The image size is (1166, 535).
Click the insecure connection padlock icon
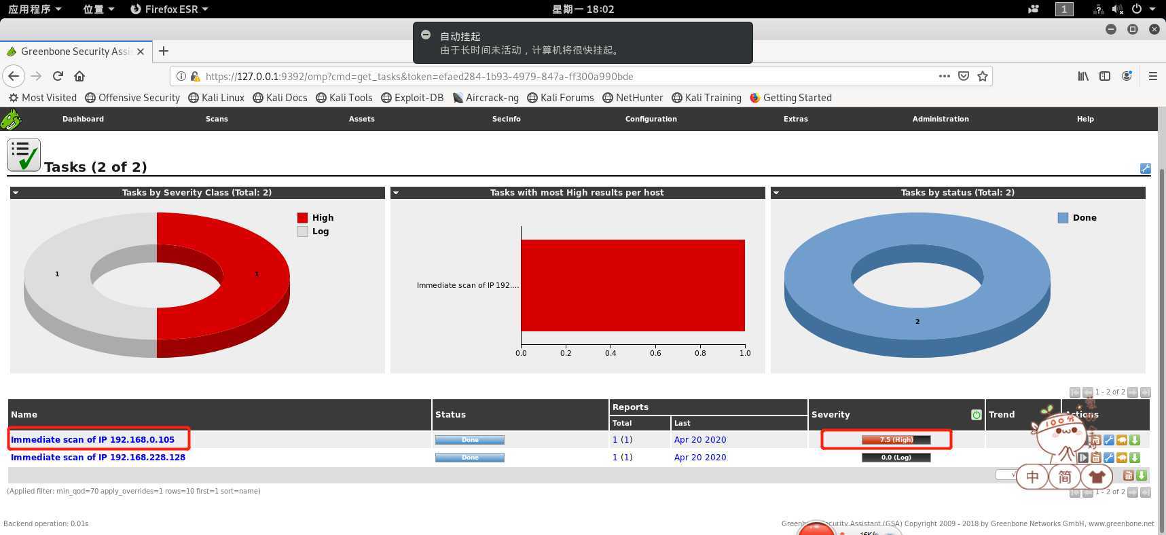click(195, 76)
